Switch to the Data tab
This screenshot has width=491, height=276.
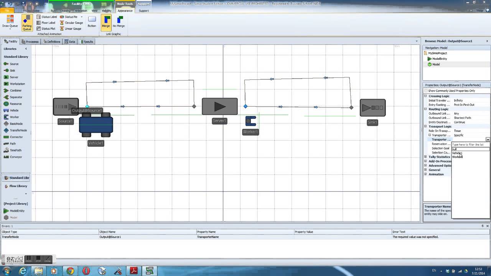[x=70, y=41]
